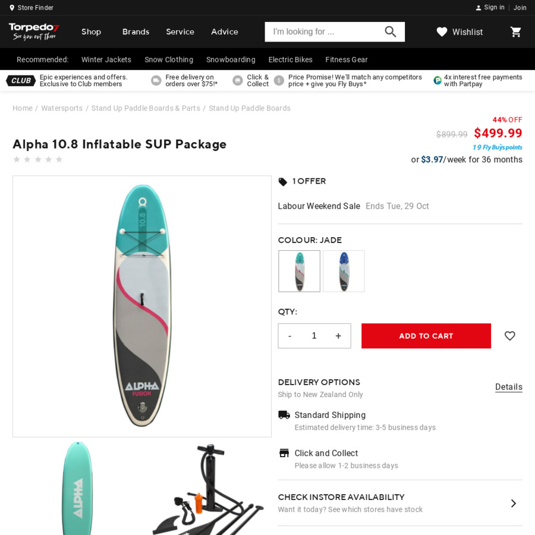Rate the product using the first star

click(17, 159)
